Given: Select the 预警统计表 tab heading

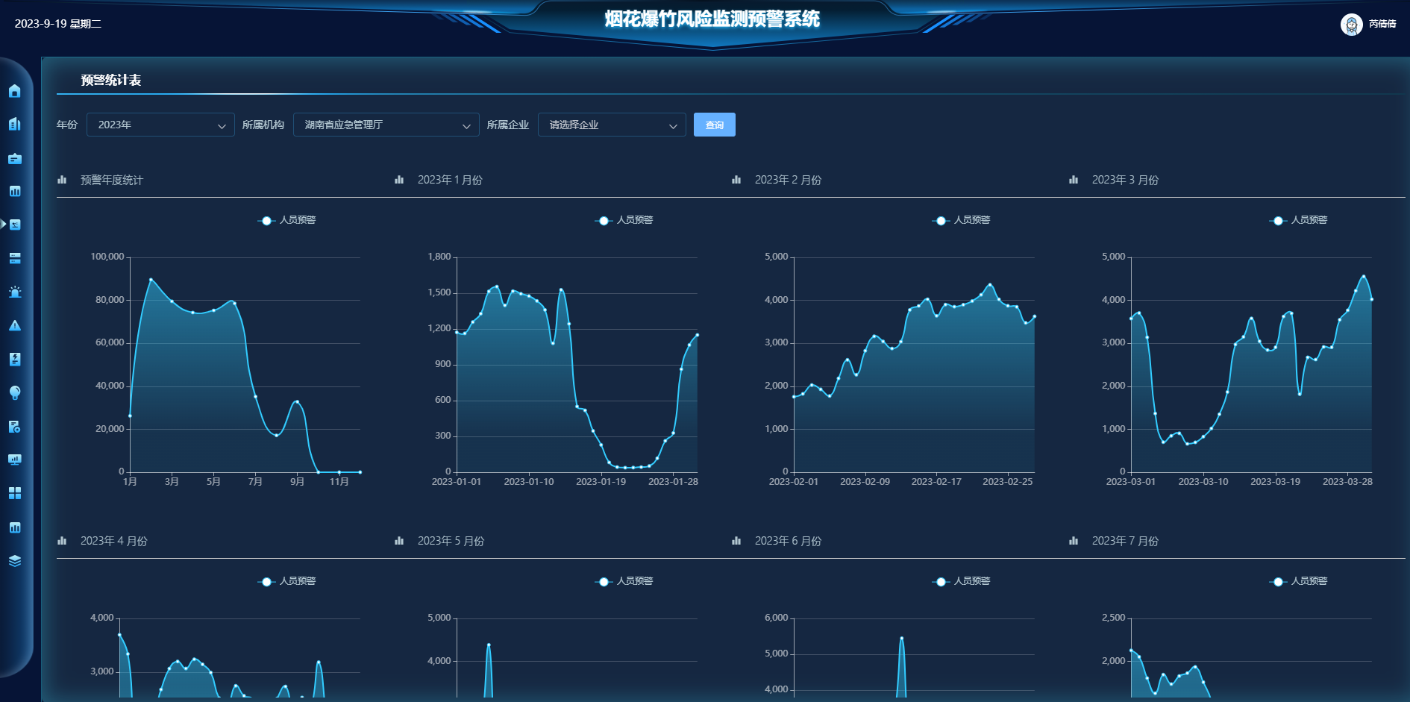Looking at the screenshot, I should pyautogui.click(x=111, y=80).
